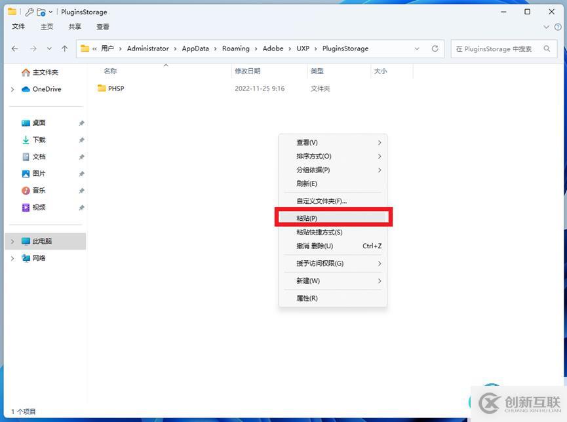The width and height of the screenshot is (567, 422).
Task: Expand the 此电脑 tree node
Action: [x=12, y=241]
